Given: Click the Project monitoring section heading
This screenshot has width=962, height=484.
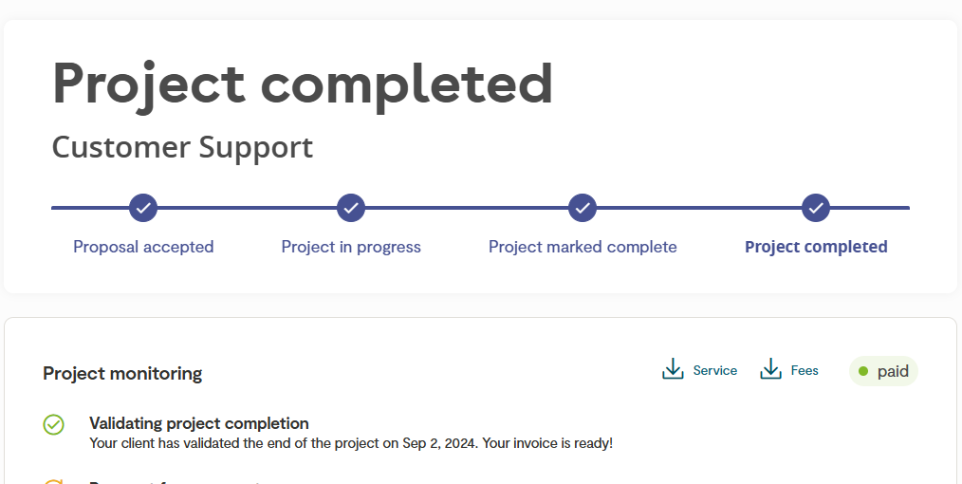Looking at the screenshot, I should pyautogui.click(x=122, y=373).
